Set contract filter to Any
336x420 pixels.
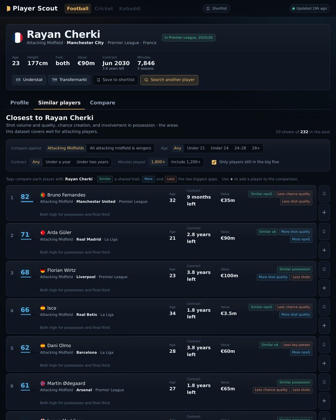click(36, 162)
